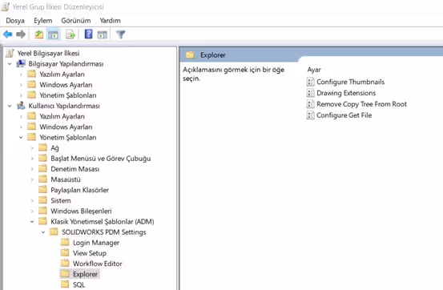Select Başlat Menüsü ve Görev Çubuğu
This screenshot has height=290, width=443.
point(101,159)
